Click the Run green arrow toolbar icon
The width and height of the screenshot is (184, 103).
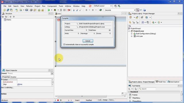(x=49, y=10)
